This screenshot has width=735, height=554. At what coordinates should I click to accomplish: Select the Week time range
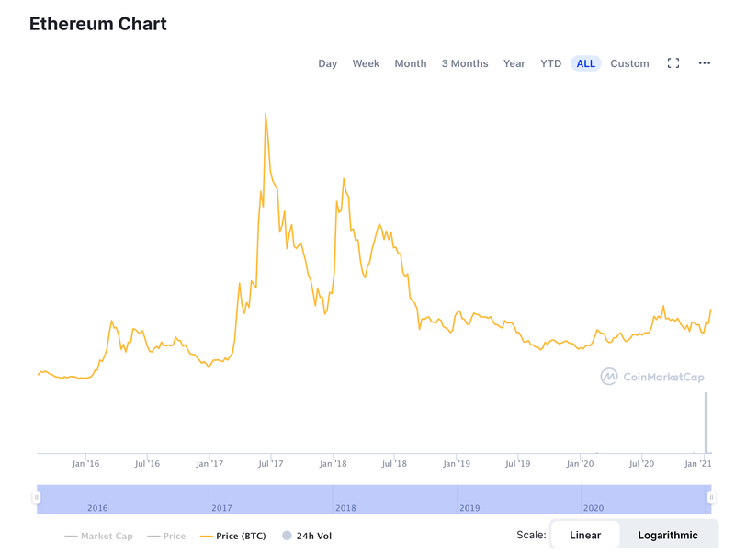pyautogui.click(x=366, y=63)
